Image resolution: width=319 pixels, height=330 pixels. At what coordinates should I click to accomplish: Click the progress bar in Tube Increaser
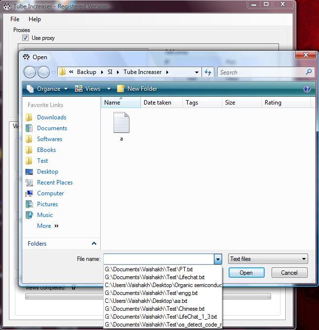click(148, 296)
